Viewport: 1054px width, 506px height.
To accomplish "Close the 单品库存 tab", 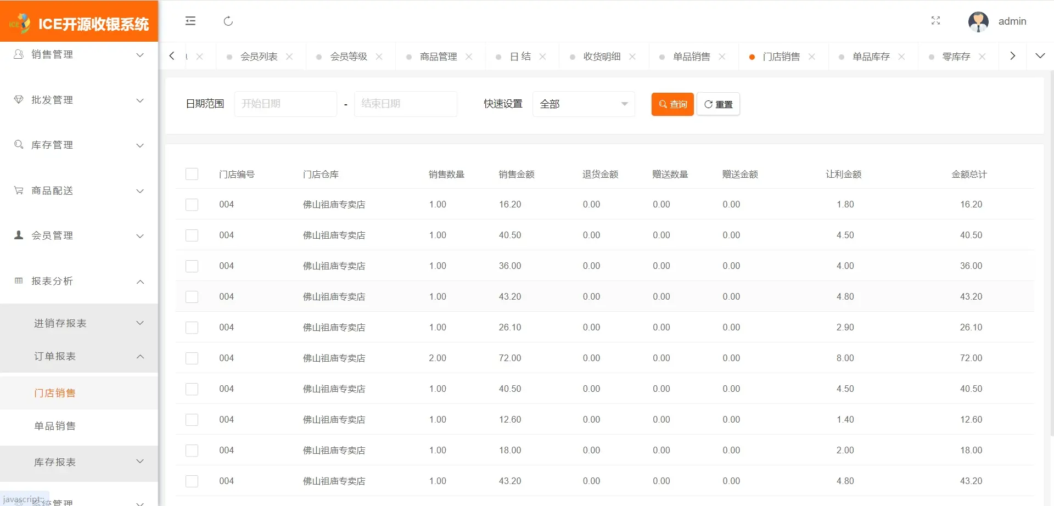I will pos(901,57).
